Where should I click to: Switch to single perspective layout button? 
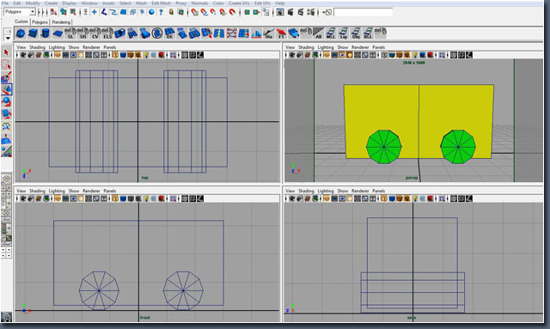point(6,180)
